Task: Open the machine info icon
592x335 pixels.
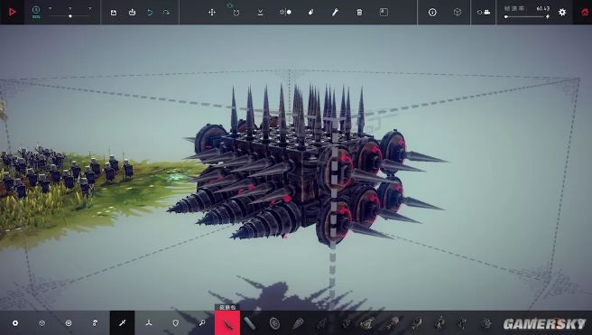Action: [x=432, y=13]
